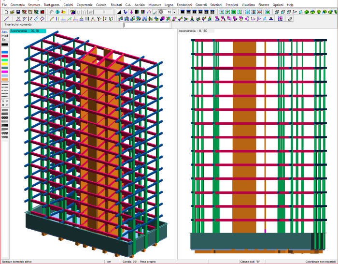Open the Visualizza menu
The image size is (338, 264).
pos(248,4)
